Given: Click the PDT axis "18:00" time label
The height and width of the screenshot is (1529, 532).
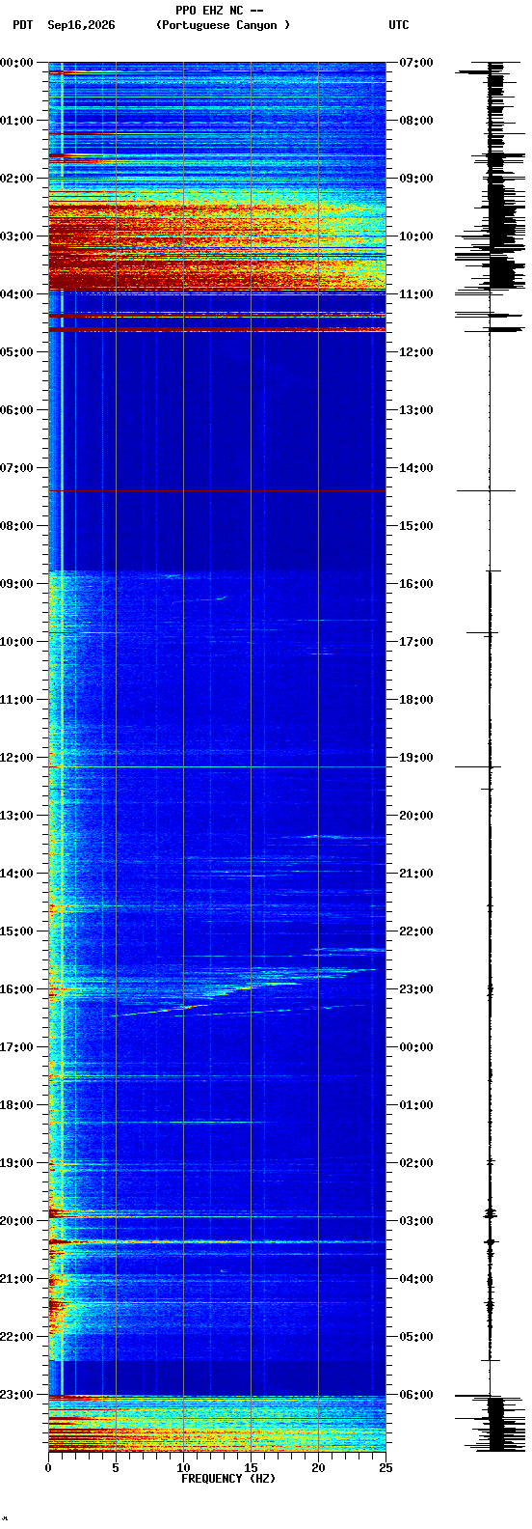Looking at the screenshot, I should [x=16, y=1105].
